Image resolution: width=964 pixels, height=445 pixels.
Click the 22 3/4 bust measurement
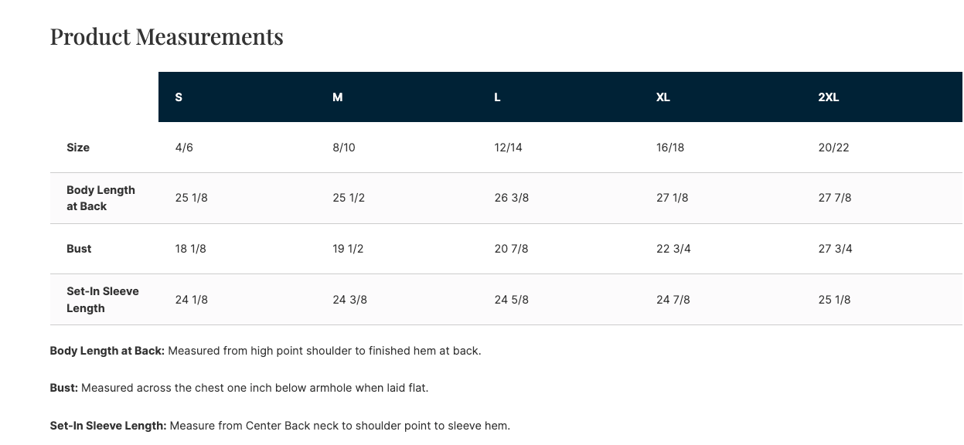[673, 249]
